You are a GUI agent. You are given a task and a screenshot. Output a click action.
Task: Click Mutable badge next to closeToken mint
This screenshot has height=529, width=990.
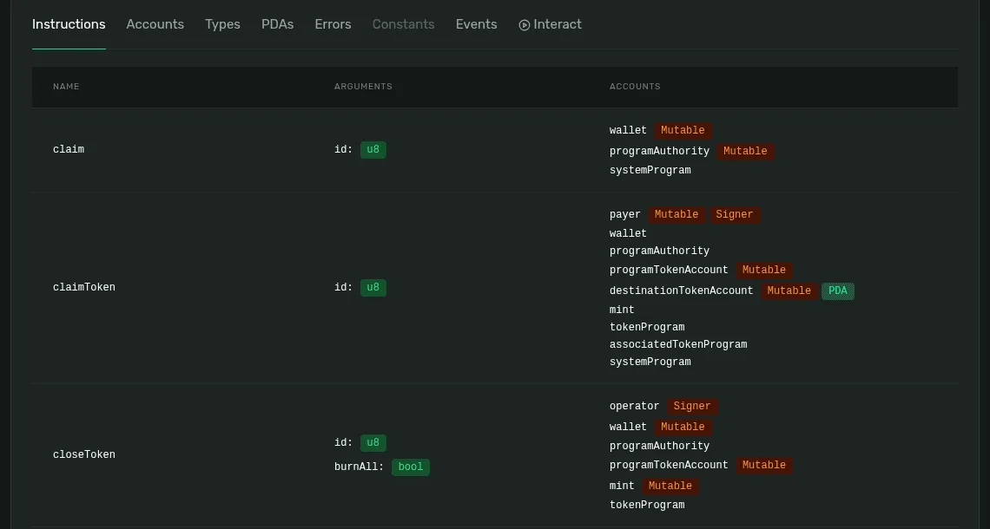[670, 486]
